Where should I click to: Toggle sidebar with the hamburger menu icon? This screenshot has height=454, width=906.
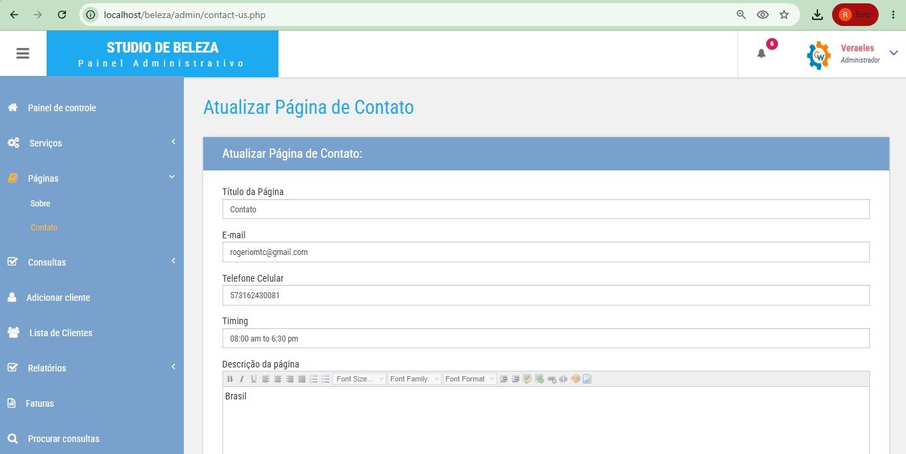click(x=23, y=53)
